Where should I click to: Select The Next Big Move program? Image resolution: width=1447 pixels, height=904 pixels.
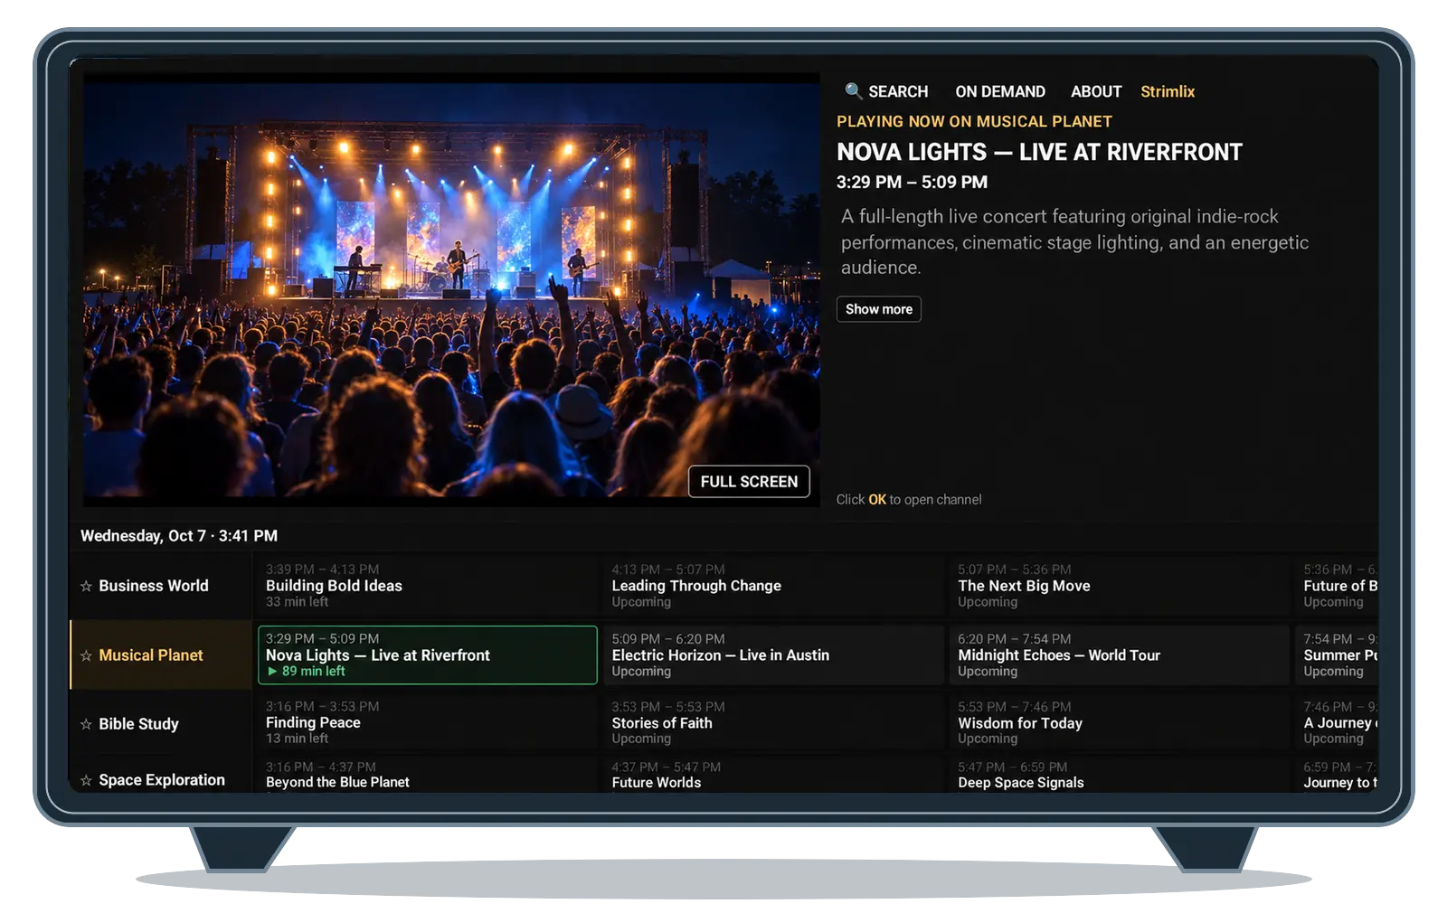click(1120, 586)
